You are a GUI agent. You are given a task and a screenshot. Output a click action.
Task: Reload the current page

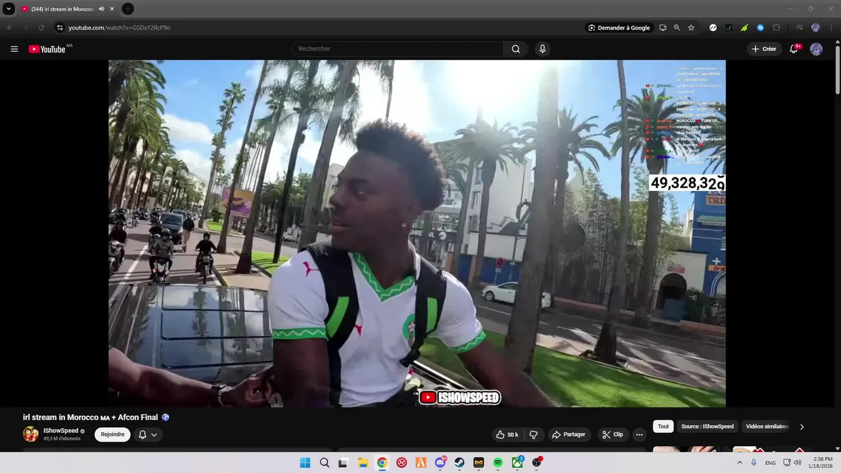[x=41, y=28]
